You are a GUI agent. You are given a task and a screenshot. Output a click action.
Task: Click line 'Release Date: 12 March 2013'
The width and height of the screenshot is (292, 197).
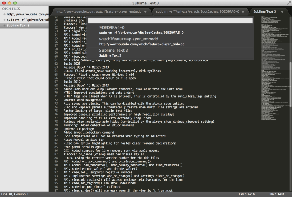point(86,86)
